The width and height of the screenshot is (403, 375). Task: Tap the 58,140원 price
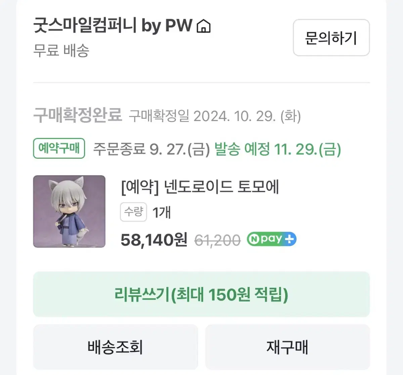[154, 240]
